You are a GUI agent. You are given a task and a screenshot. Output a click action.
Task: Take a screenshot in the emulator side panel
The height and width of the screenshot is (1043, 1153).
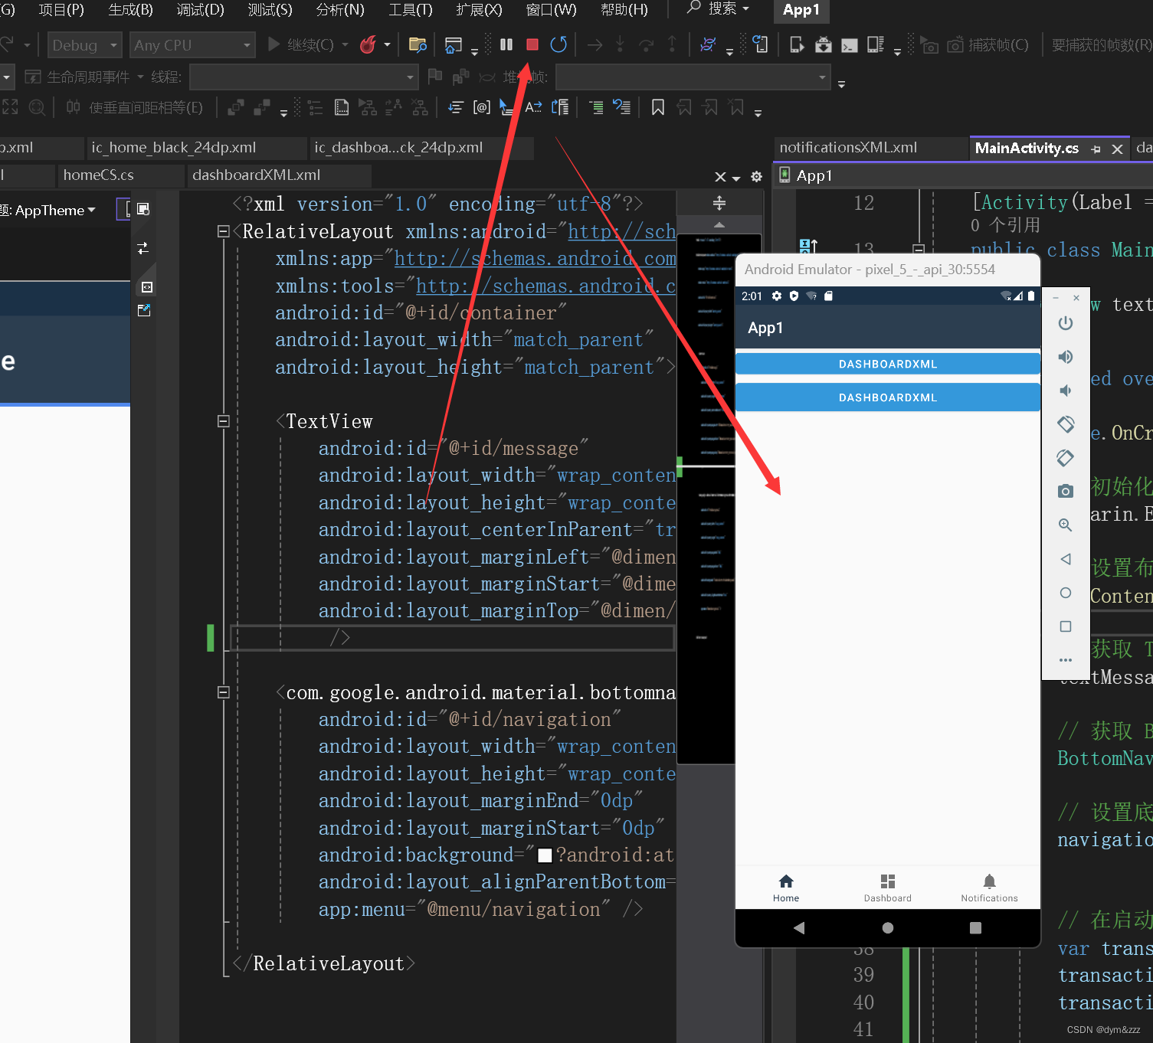coord(1065,491)
